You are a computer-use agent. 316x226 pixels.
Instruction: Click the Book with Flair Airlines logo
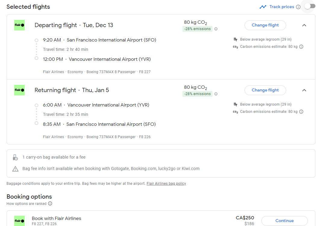click(19, 221)
